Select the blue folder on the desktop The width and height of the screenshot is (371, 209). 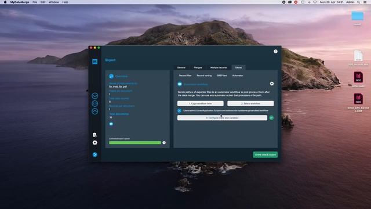[357, 16]
